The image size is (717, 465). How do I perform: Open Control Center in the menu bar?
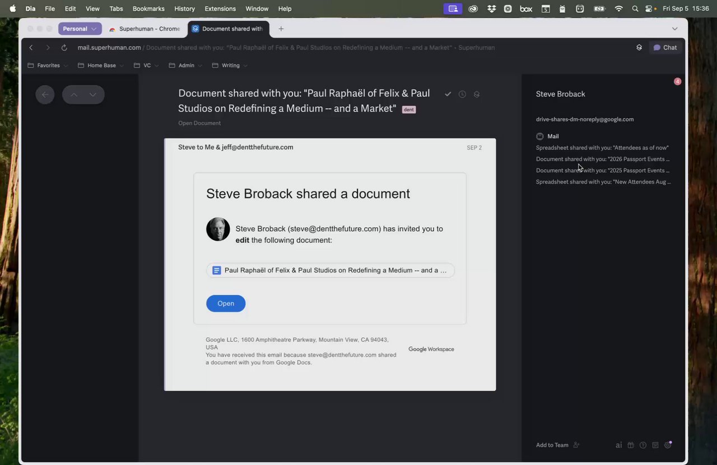pos(650,8)
